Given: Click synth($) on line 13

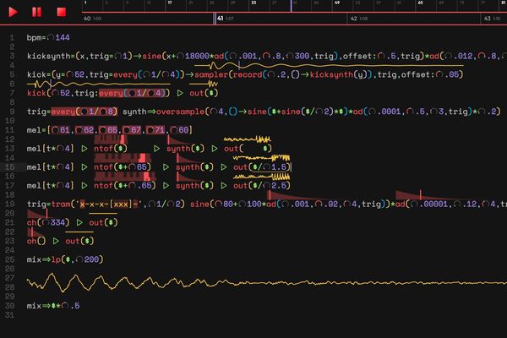Looking at the screenshot, I should point(185,149).
